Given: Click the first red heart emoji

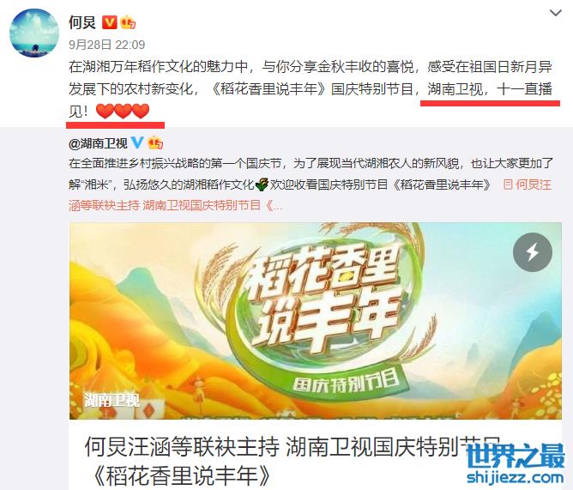Looking at the screenshot, I should [x=105, y=112].
